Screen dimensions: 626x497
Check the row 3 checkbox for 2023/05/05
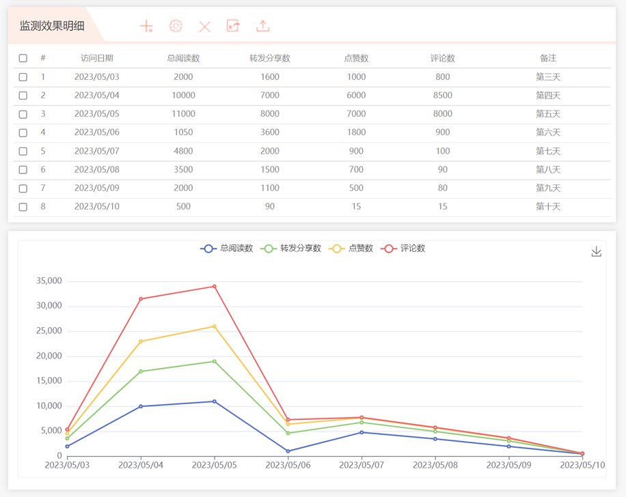(x=23, y=115)
